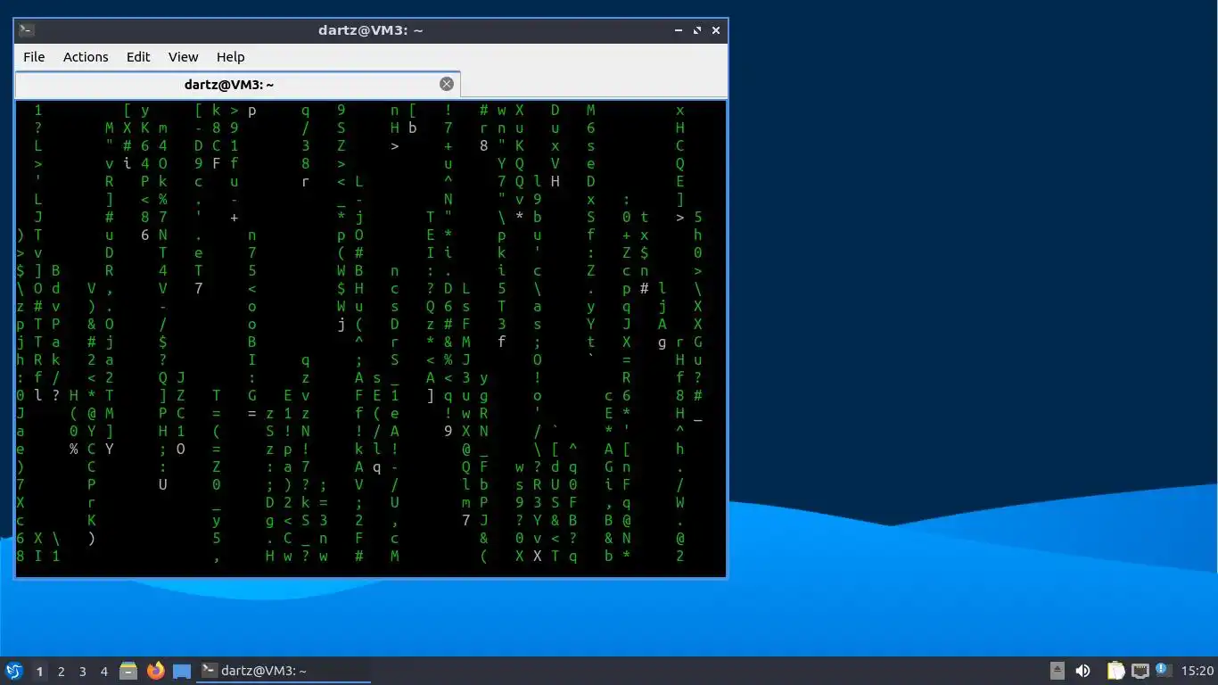
Task: Switch to virtual desktop 3
Action: click(82, 672)
